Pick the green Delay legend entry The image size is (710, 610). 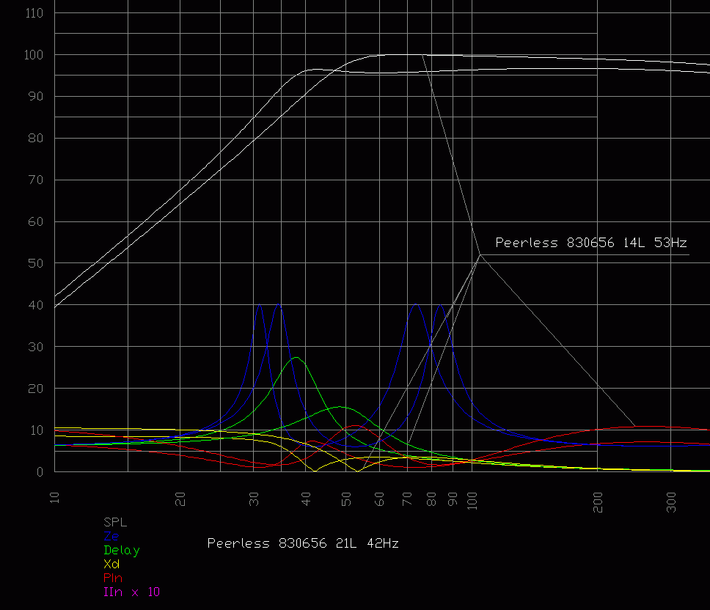coord(121,551)
